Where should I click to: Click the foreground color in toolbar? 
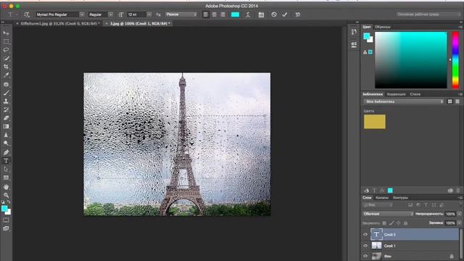tap(4, 209)
